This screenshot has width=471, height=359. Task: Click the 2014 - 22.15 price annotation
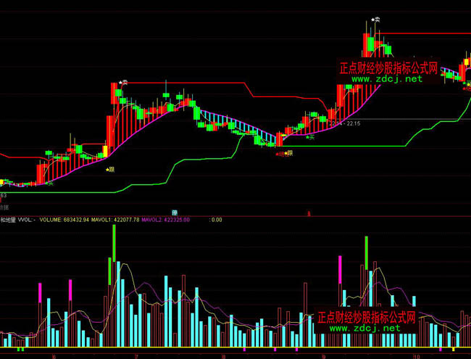344,124
